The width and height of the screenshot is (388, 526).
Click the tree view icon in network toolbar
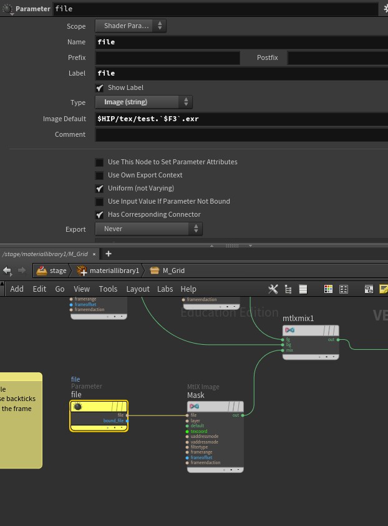coord(288,289)
